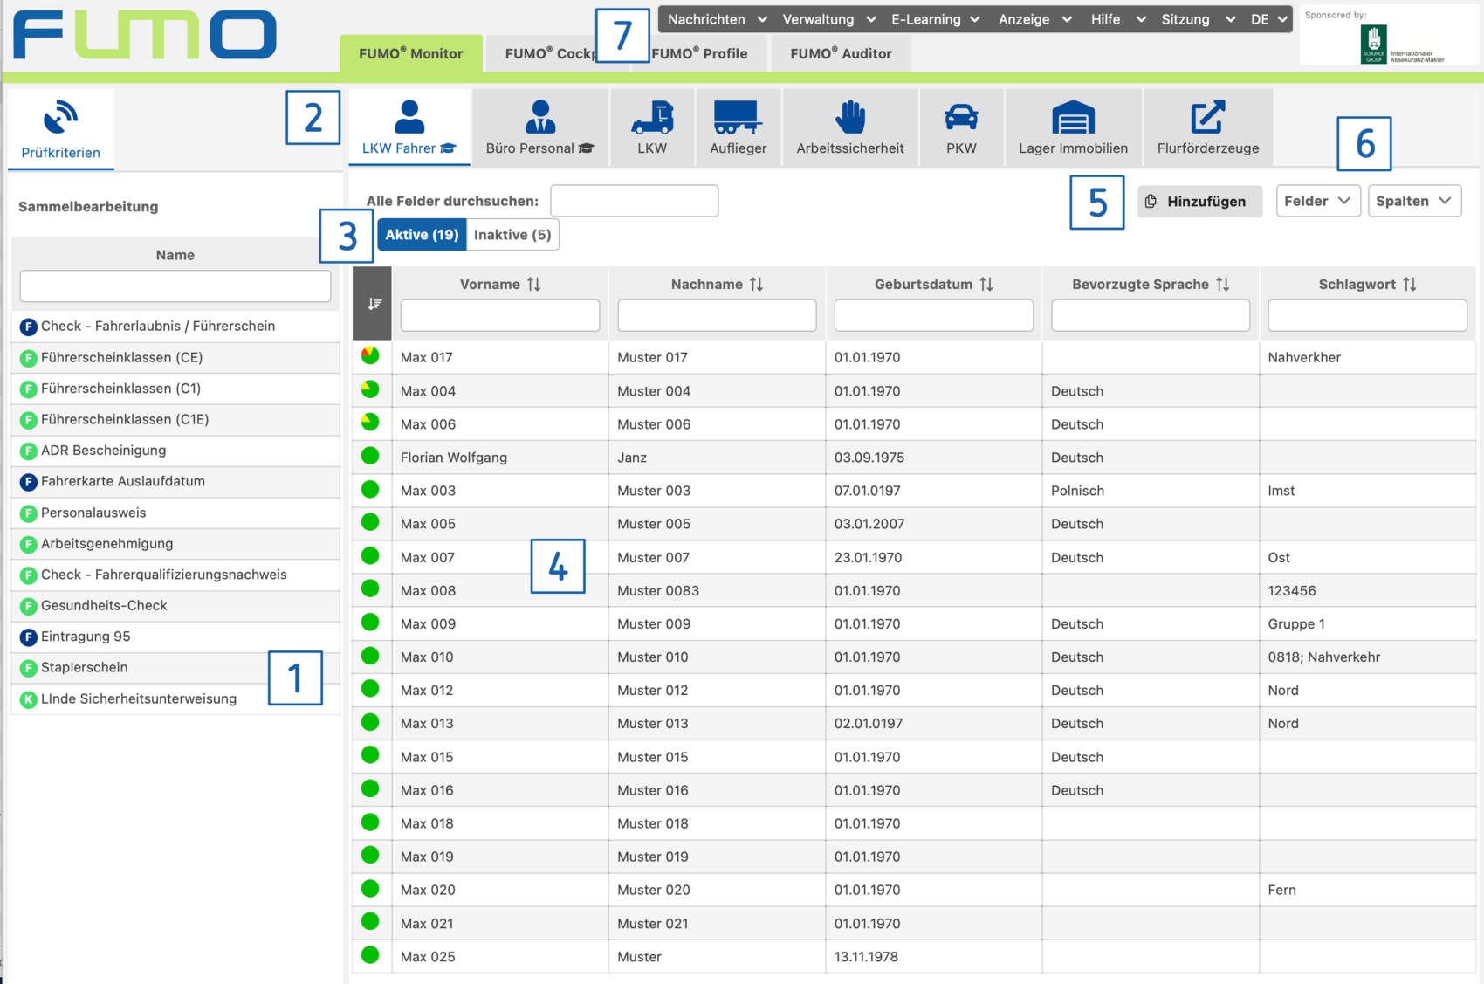This screenshot has width=1484, height=984.
Task: Switch to the Inaktive (5) list
Action: [x=512, y=235]
